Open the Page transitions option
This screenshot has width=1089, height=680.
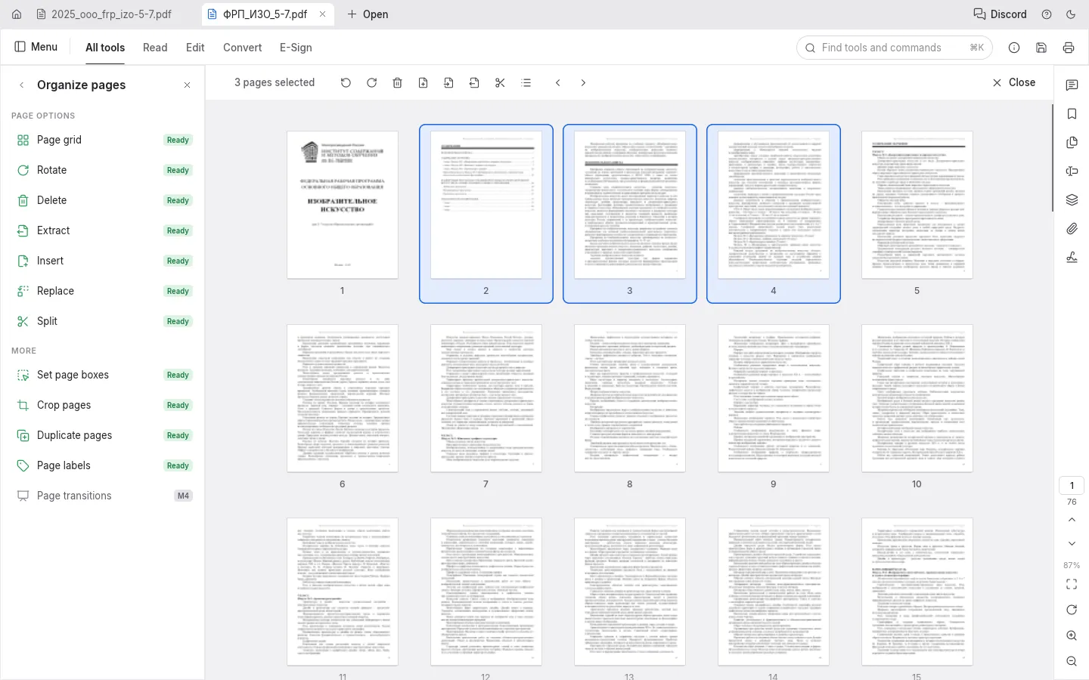click(x=104, y=496)
